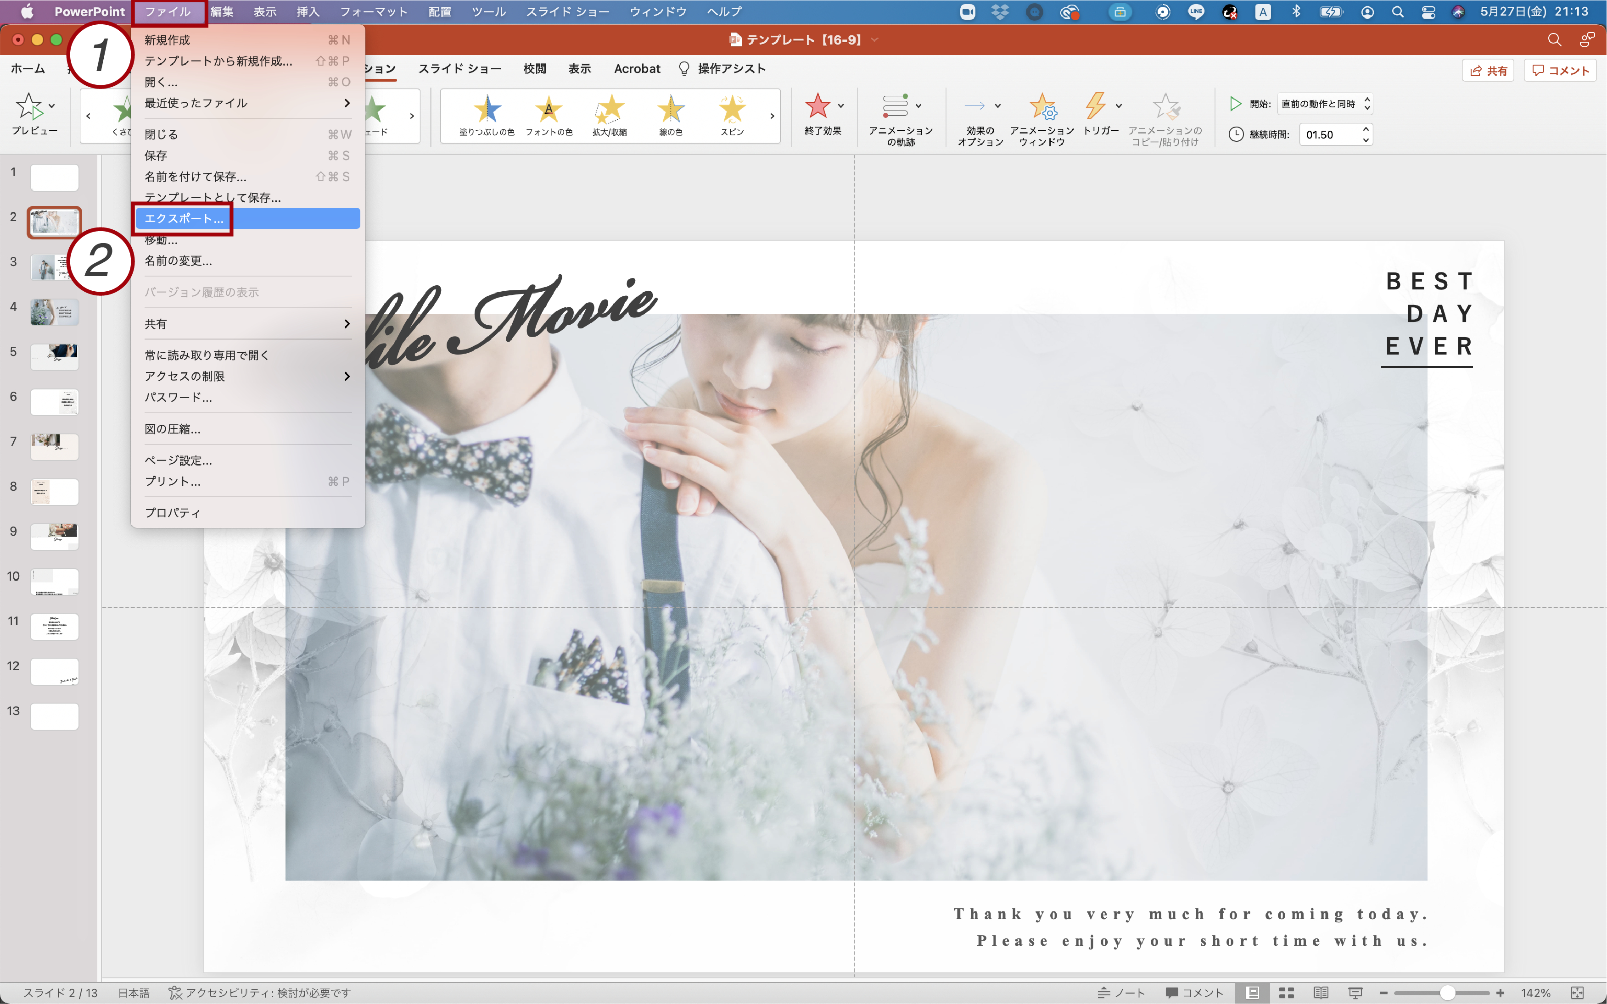Open the Review ribbon tab
Screen dimensions: 1607x1004
(x=535, y=68)
